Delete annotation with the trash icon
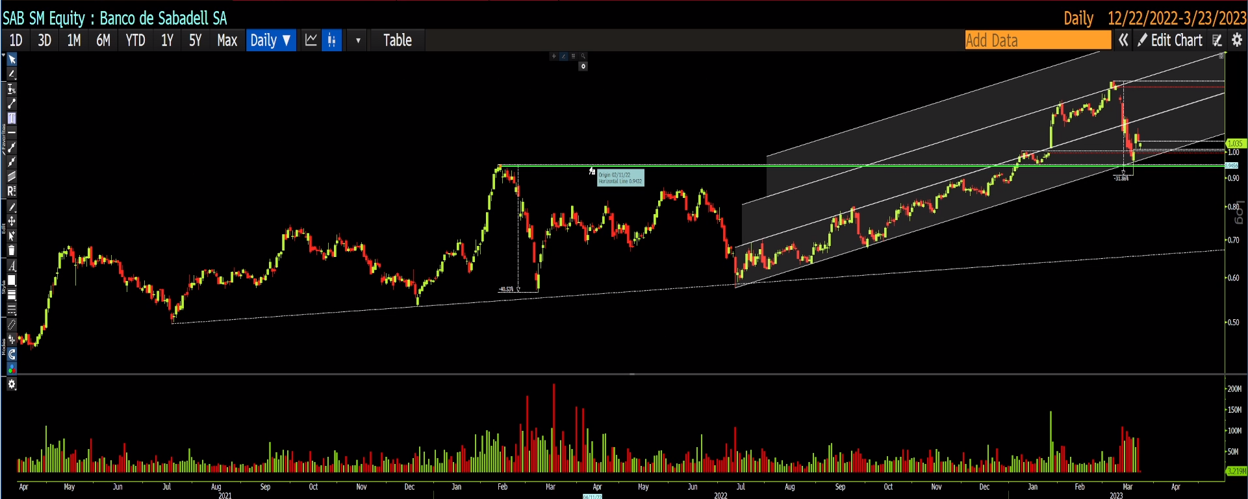The image size is (1248, 499). [12, 250]
